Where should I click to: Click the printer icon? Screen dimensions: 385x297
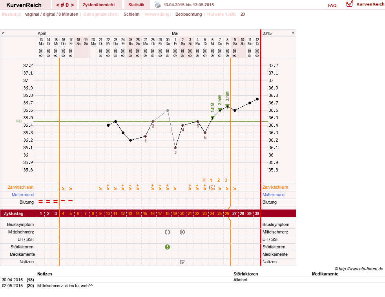pos(158,5)
